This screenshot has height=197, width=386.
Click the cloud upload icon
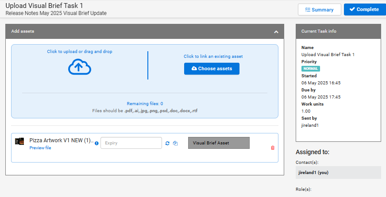point(80,67)
